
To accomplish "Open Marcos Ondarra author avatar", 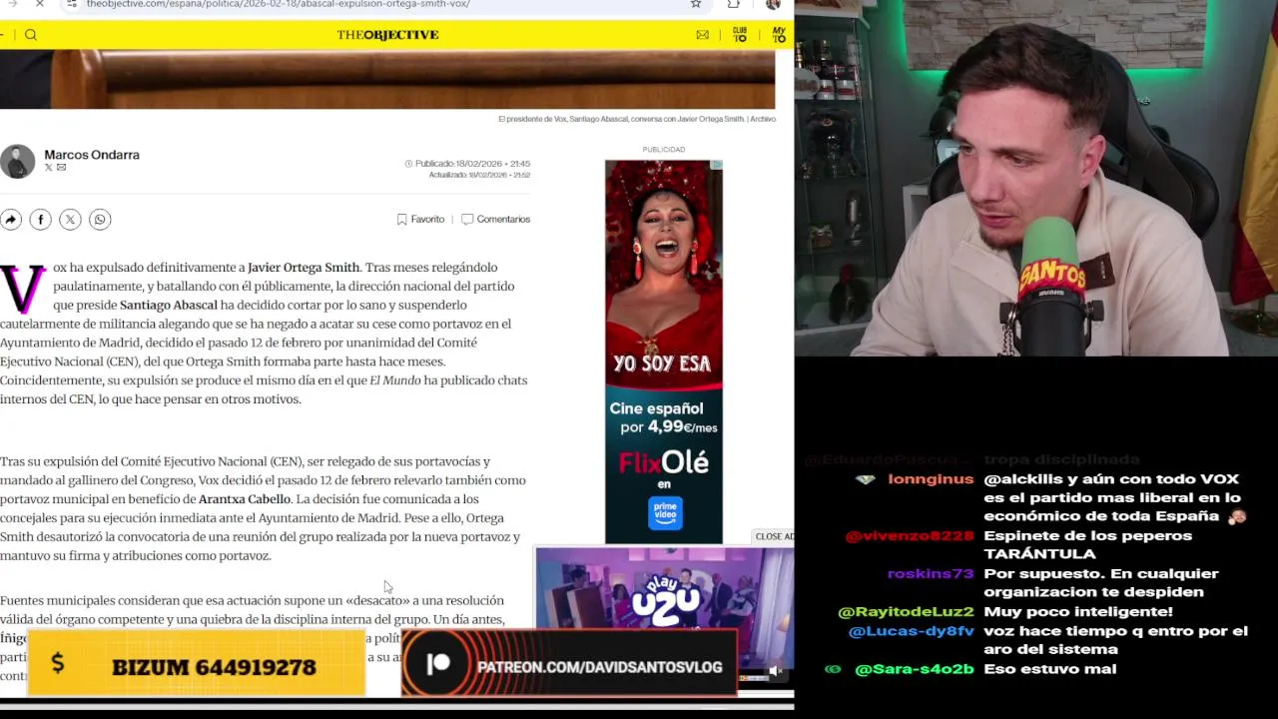I will [17, 162].
